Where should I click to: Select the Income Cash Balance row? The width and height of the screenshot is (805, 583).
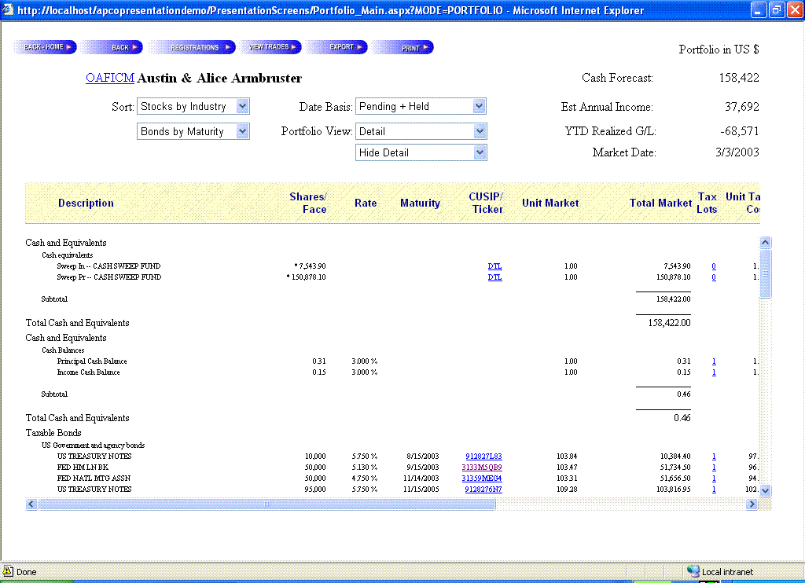point(391,372)
